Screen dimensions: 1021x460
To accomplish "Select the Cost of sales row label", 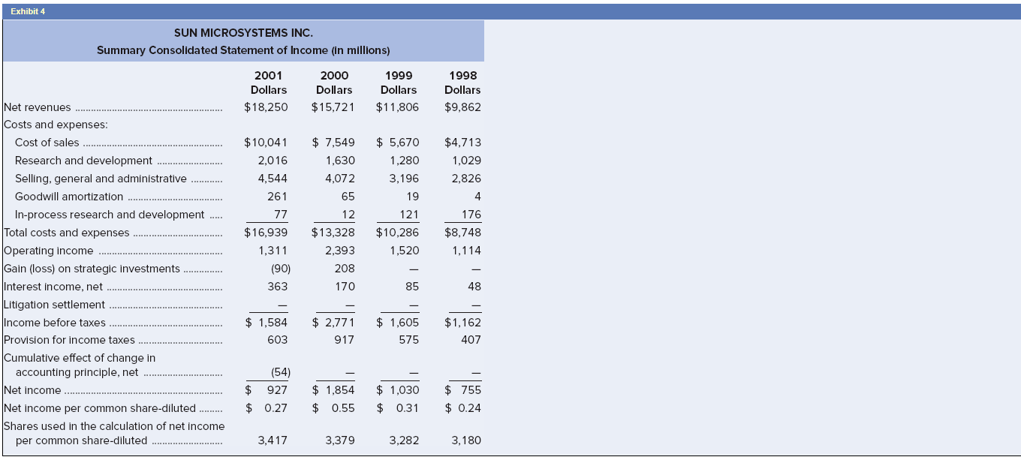I will 47,143.
